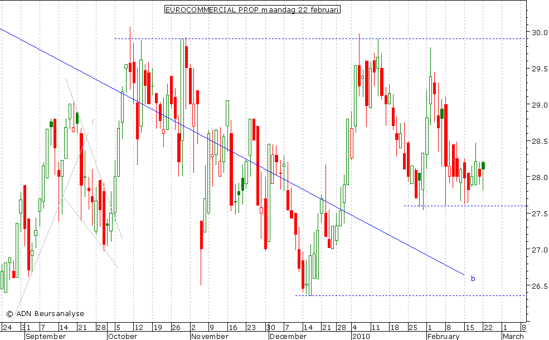Select the 9 date label in November
The height and width of the screenshot is (340, 549).
pos(211,328)
